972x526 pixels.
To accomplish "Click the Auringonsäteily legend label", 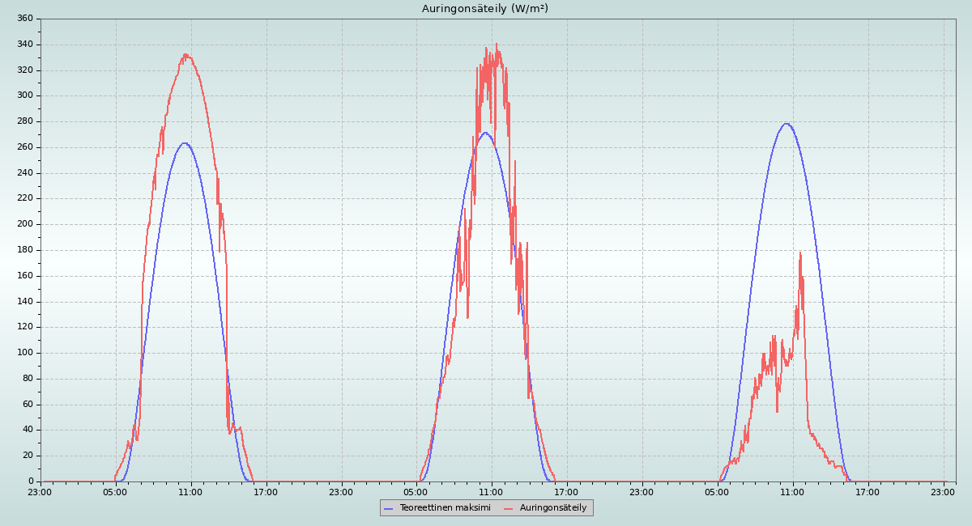I will coord(552,507).
